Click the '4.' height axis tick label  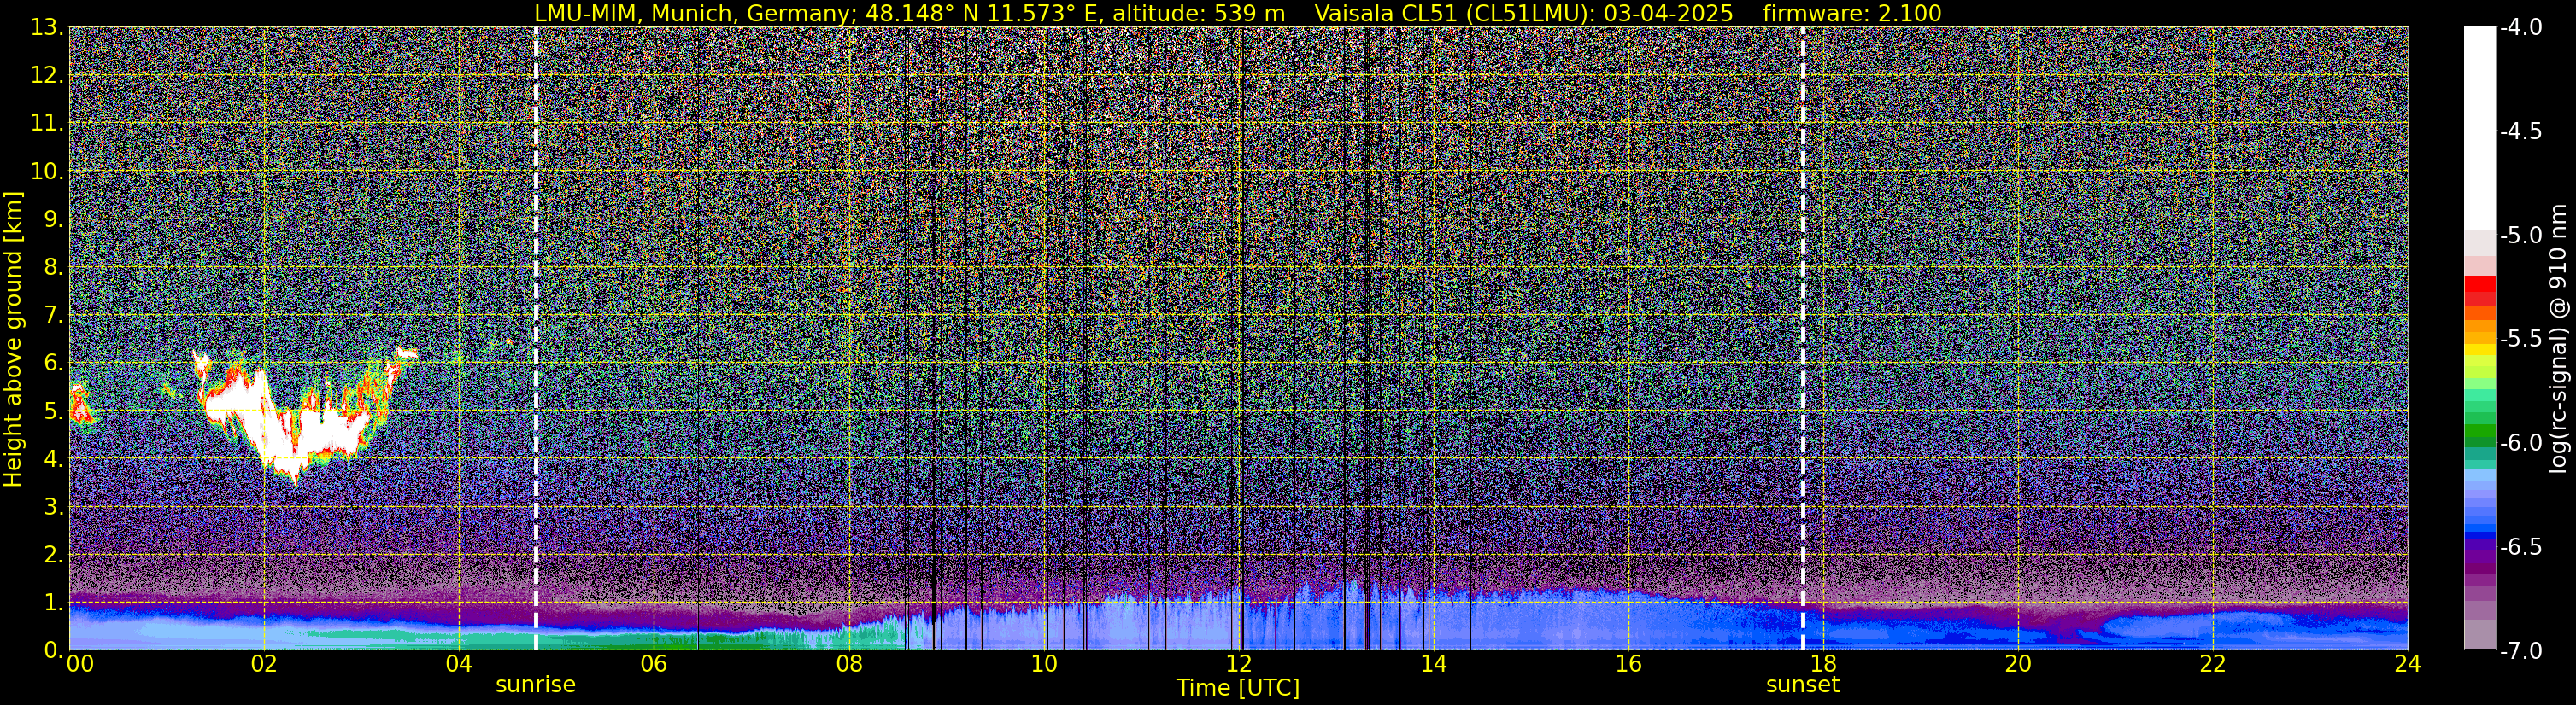point(53,458)
